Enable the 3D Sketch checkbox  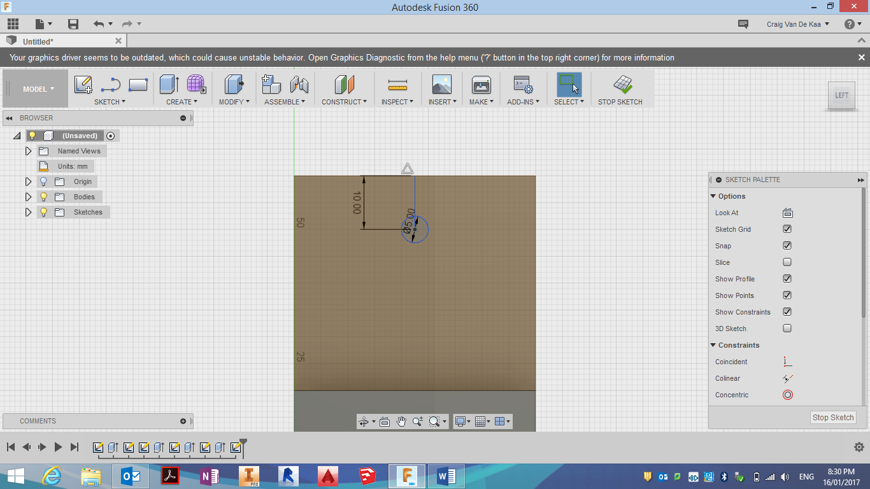click(787, 329)
